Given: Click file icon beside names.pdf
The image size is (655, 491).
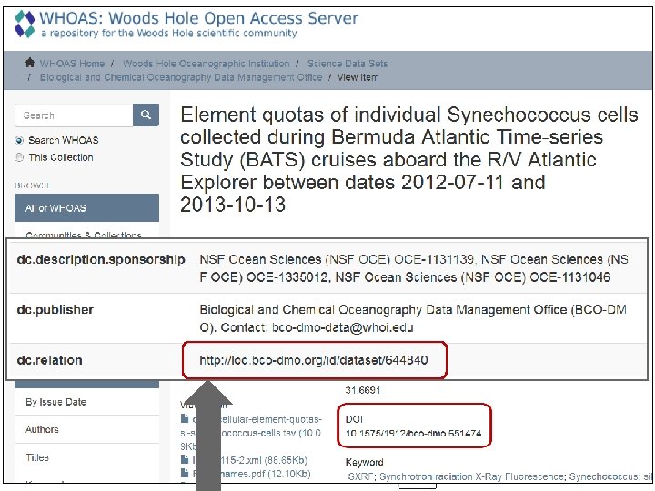Looking at the screenshot, I should tap(185, 473).
